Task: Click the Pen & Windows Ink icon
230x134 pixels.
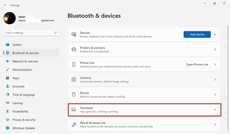Action: pos(74,125)
